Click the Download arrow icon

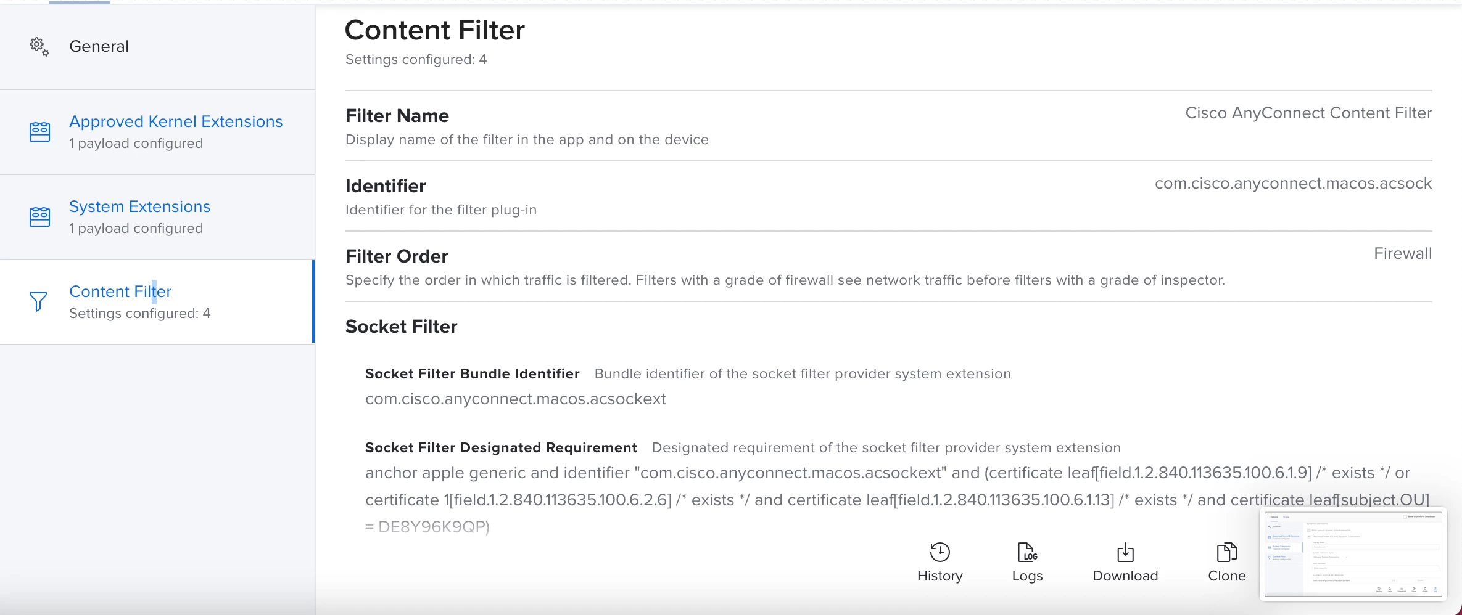pos(1125,552)
